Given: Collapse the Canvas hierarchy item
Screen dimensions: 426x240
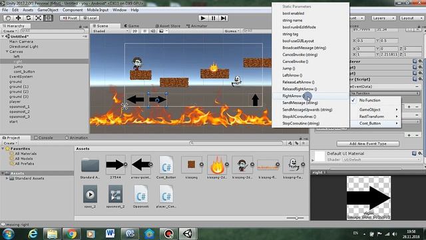Looking at the screenshot, I should pos(7,51).
